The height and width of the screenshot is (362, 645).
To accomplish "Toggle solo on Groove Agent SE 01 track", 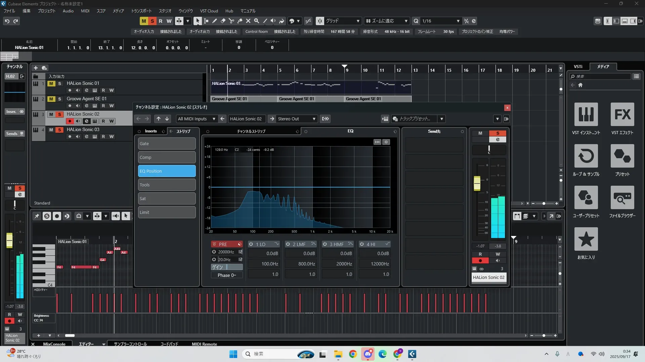I will [x=59, y=99].
